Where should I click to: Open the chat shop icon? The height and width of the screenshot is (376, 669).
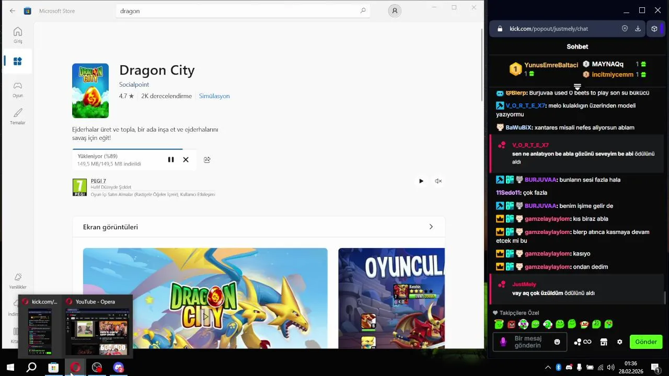[x=604, y=342]
